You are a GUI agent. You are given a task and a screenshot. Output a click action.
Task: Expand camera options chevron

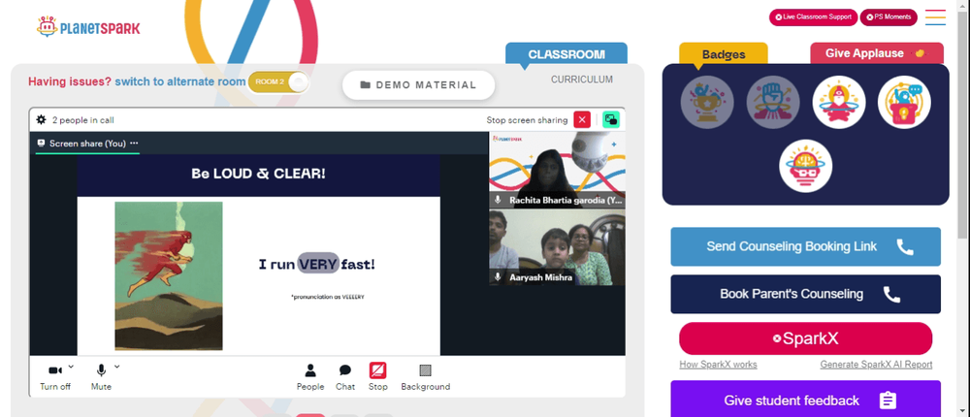pos(71,367)
